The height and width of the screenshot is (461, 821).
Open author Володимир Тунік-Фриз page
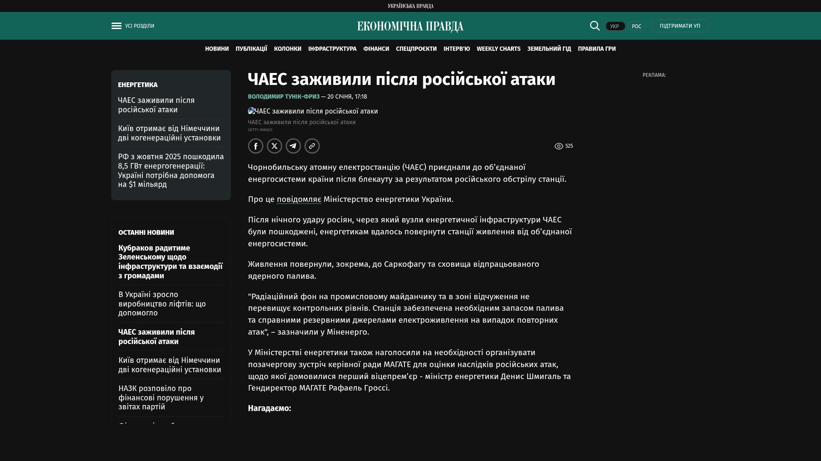[x=284, y=97]
